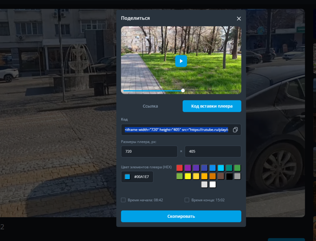Screen dimensions: 316x241
Task: Choose the brown color swatch
Action: 221,176
